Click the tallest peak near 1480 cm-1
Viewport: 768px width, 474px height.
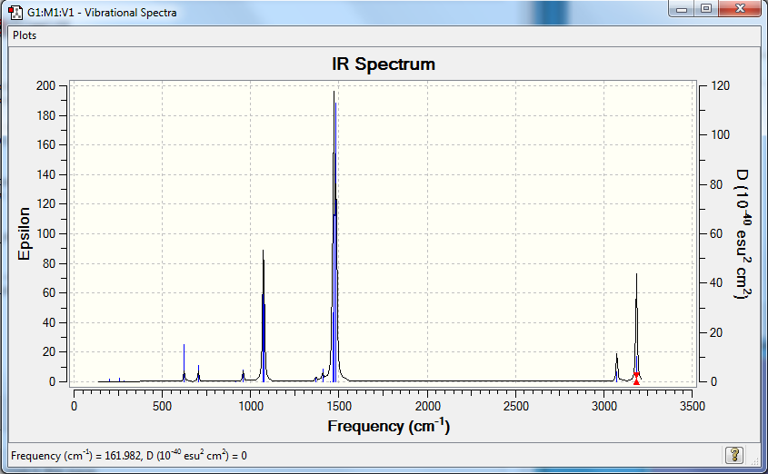(x=334, y=235)
